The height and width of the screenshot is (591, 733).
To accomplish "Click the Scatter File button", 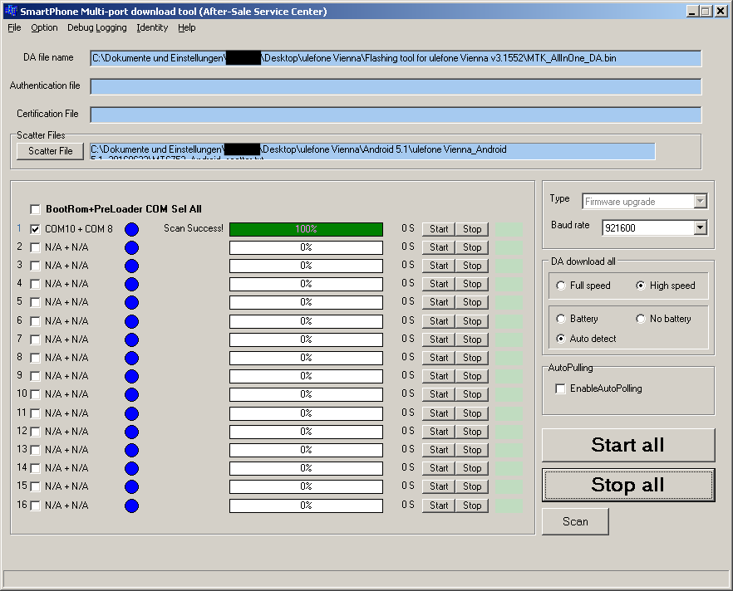I will pos(50,151).
